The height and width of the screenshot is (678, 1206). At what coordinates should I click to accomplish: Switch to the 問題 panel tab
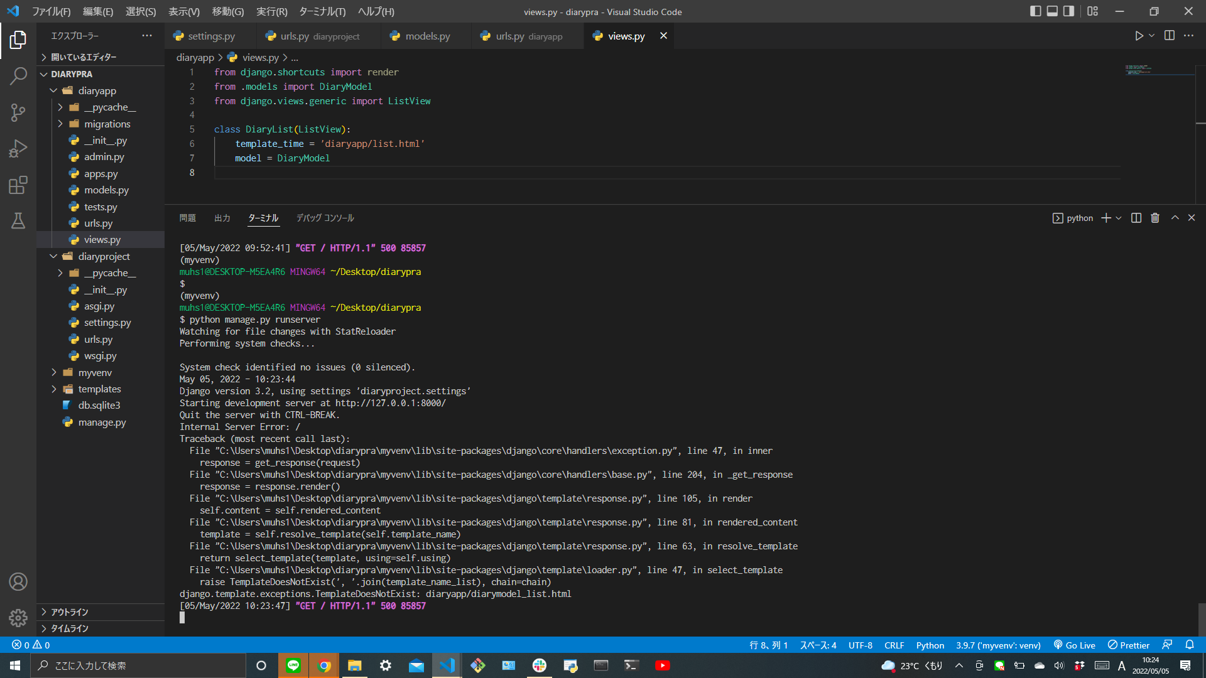(188, 218)
